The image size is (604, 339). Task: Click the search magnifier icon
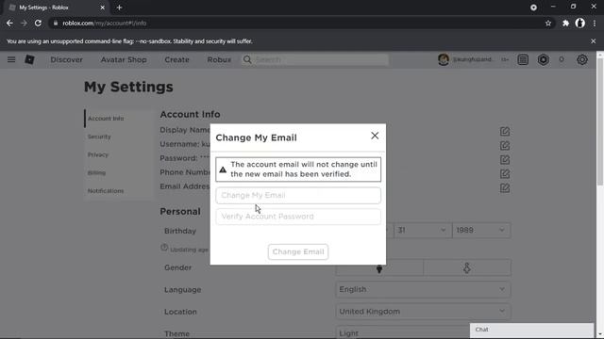(x=247, y=59)
